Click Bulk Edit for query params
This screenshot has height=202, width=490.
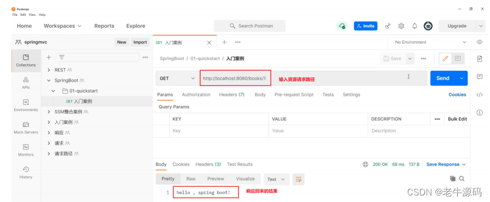457,119
